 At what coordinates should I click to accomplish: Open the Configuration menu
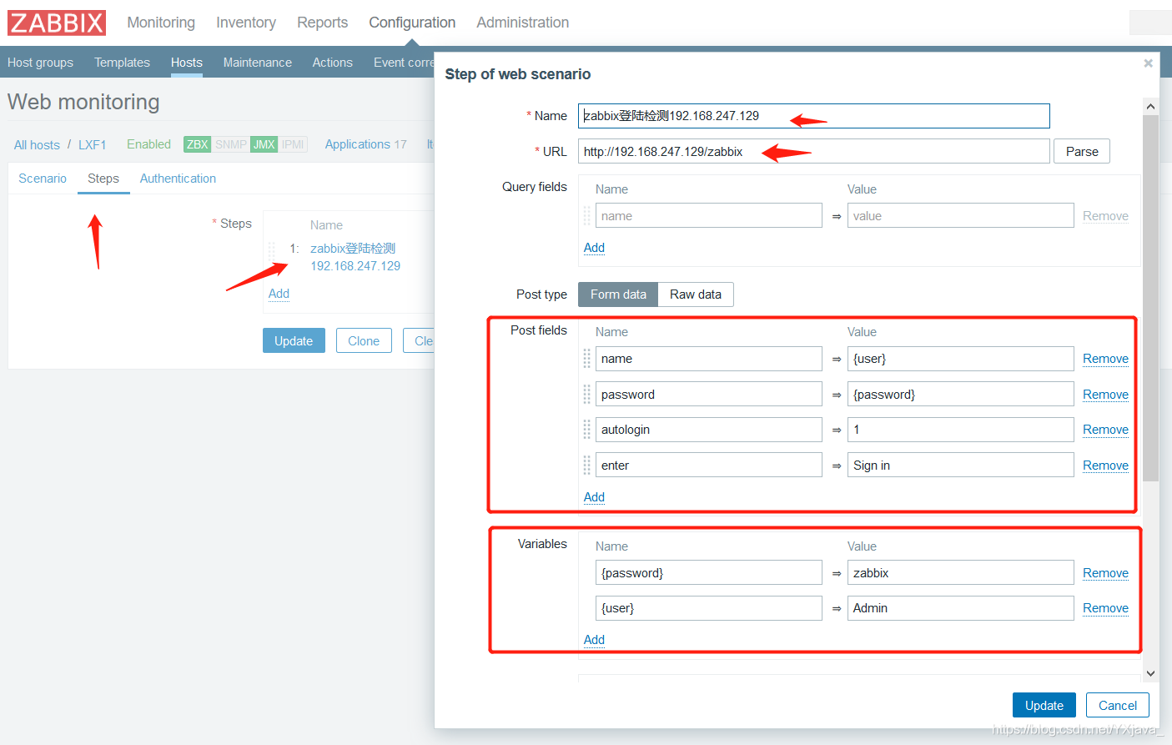tap(412, 23)
